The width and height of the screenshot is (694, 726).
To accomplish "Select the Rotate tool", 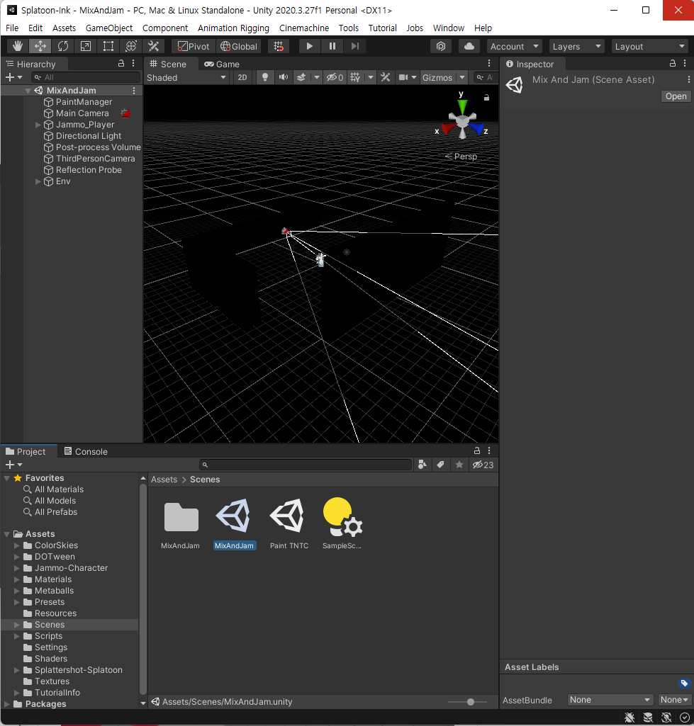I will coord(63,46).
